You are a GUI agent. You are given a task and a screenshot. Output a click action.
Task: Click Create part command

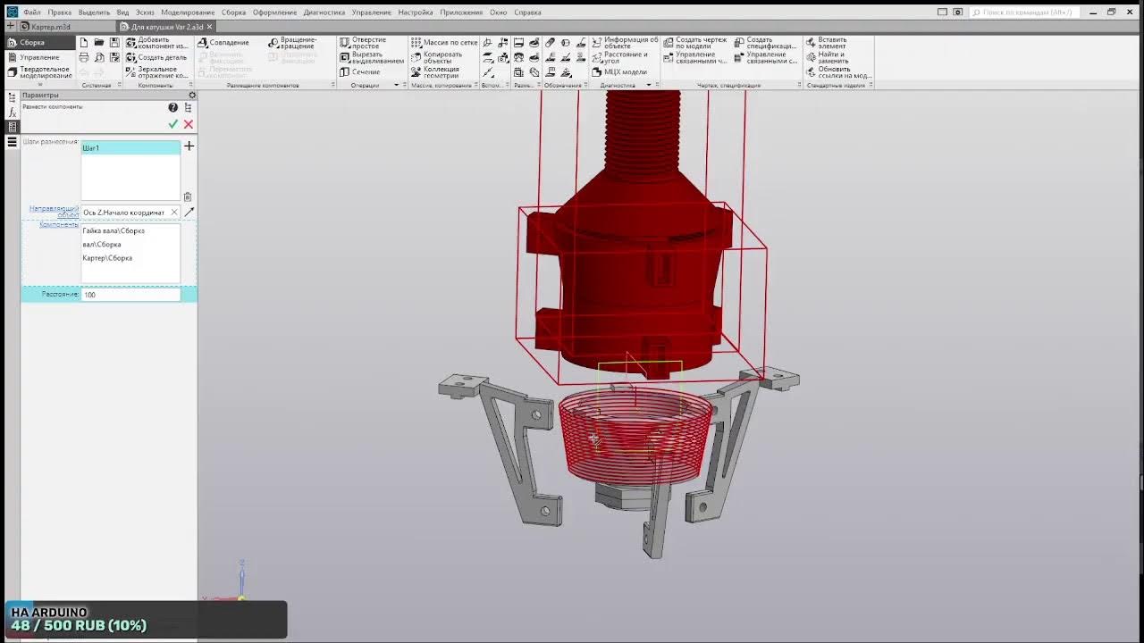pyautogui.click(x=156, y=57)
